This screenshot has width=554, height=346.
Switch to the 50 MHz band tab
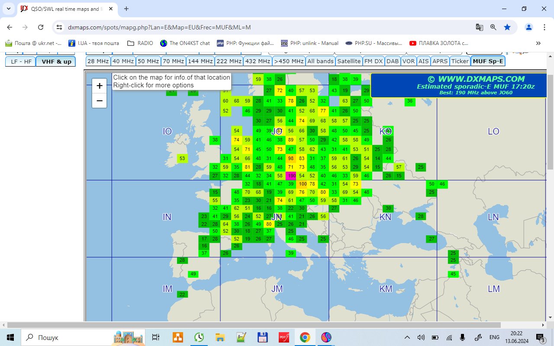(x=148, y=61)
